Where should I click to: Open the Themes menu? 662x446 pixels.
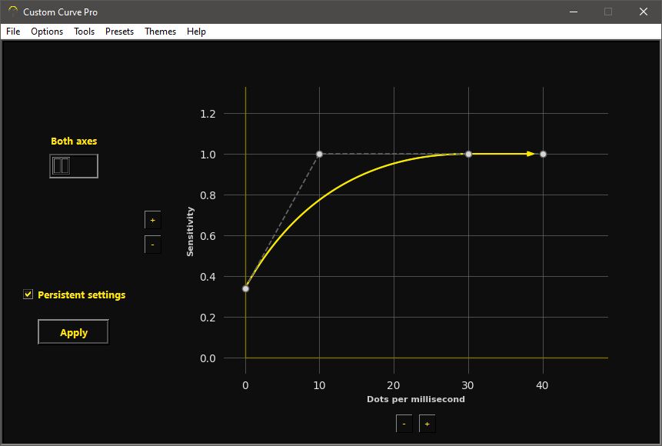coord(161,32)
